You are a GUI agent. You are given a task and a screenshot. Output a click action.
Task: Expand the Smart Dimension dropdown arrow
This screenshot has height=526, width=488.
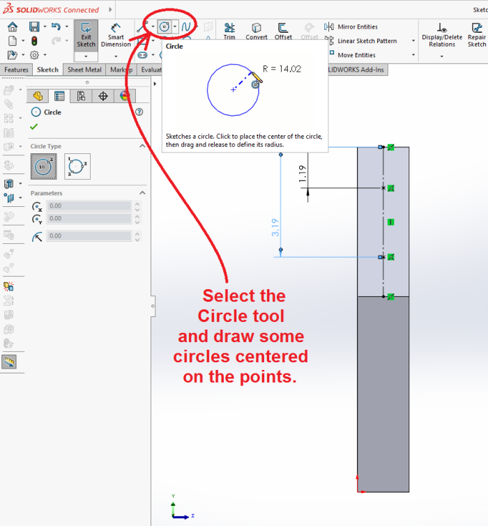click(116, 56)
